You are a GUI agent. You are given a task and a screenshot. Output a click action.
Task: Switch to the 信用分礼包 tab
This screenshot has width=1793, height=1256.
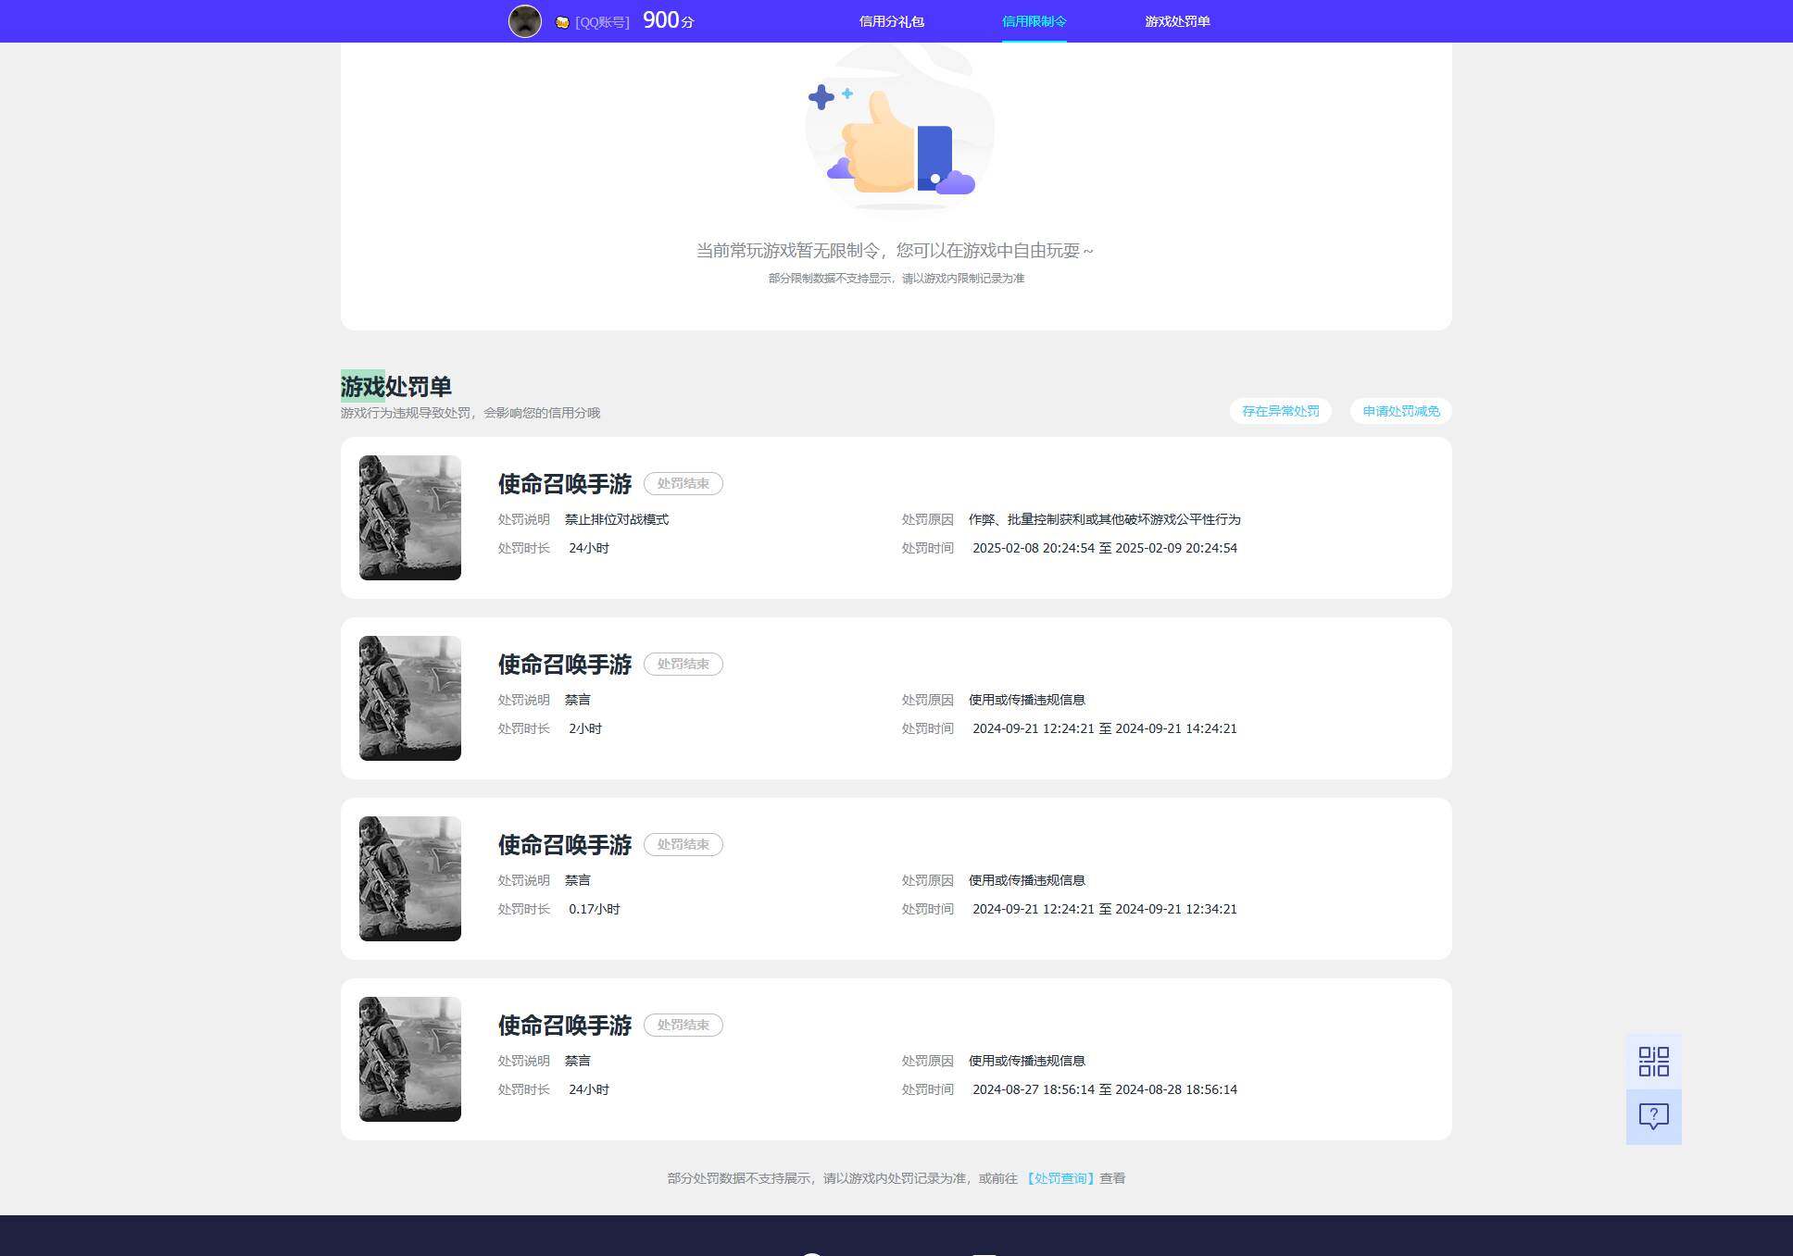pyautogui.click(x=891, y=21)
